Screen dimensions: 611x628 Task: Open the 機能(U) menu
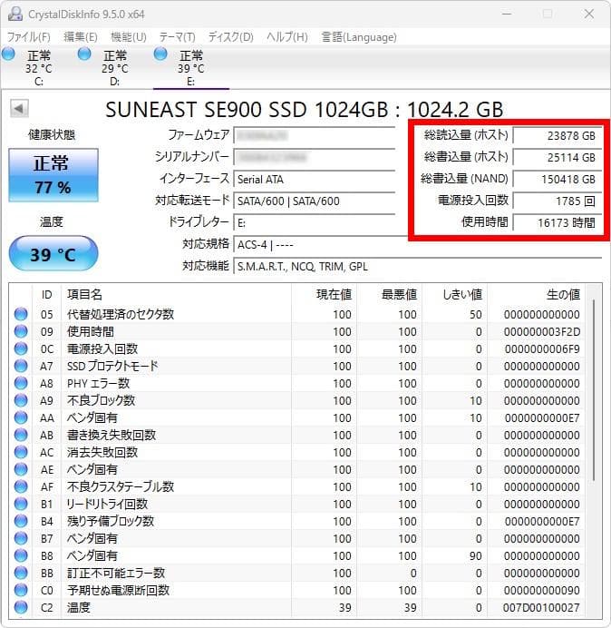tap(129, 37)
